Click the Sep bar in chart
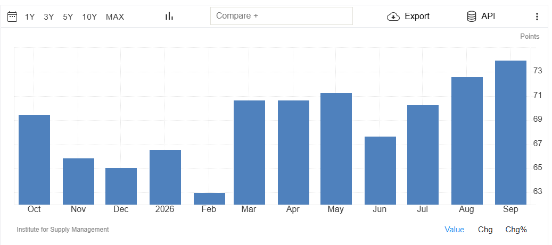552x245 pixels. click(510, 132)
